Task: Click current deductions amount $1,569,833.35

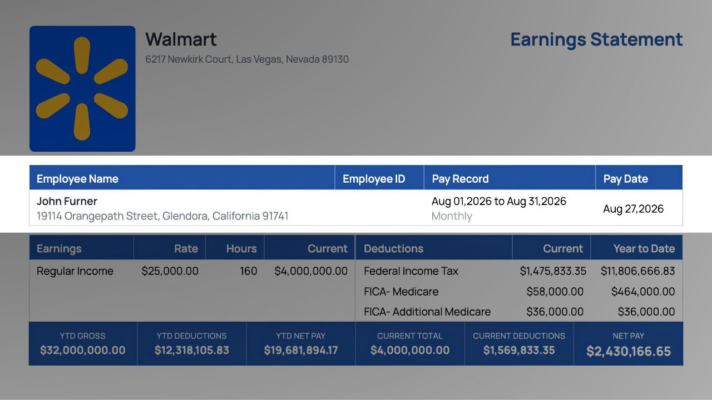Action: [x=519, y=351]
